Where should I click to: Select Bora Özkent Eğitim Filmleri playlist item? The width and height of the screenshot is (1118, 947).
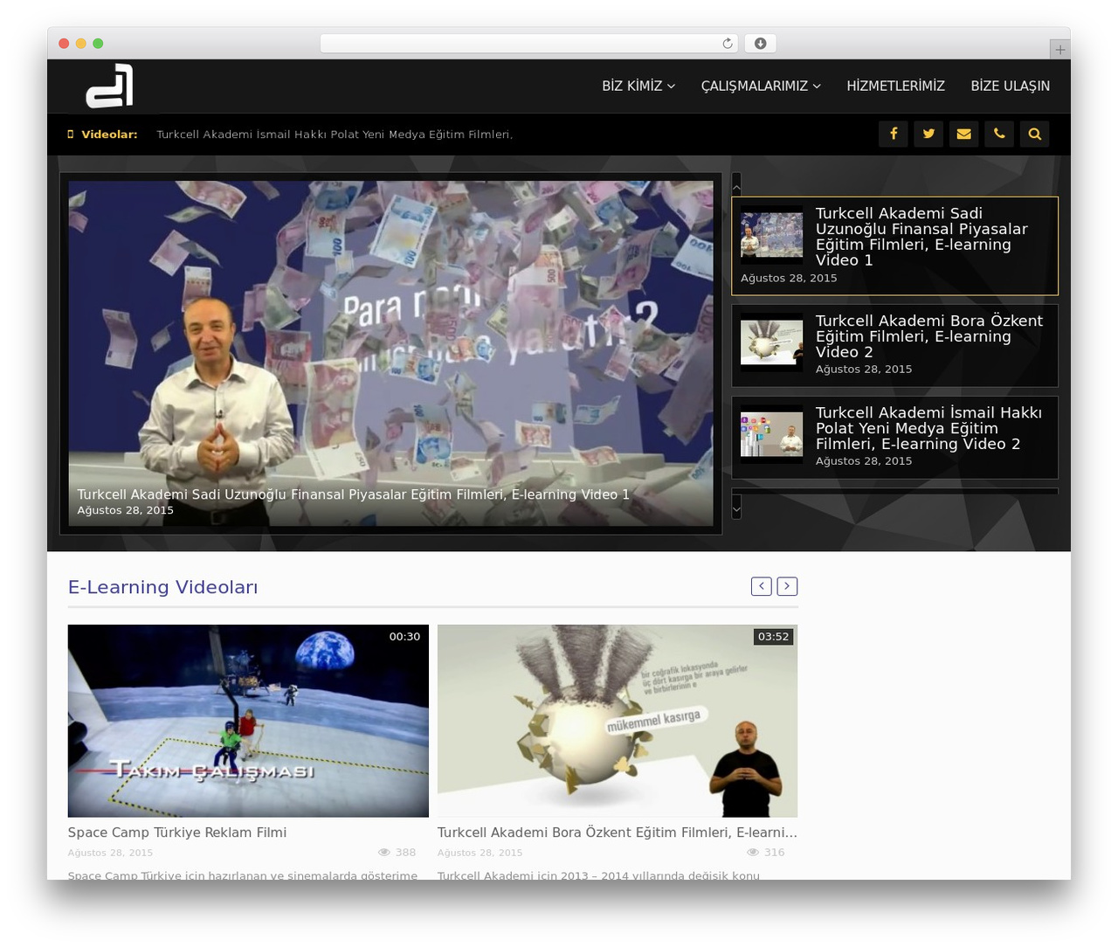tap(894, 345)
